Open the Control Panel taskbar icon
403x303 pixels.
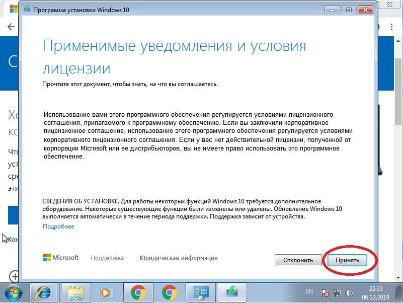(201, 292)
